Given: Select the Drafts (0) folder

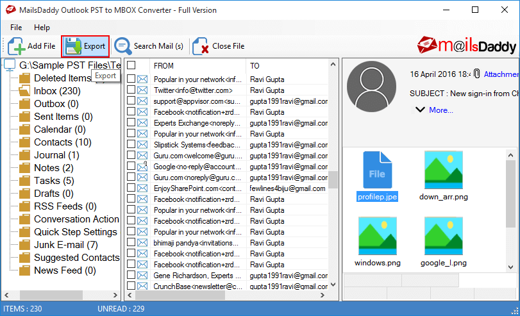Looking at the screenshot, I should pos(53,194).
